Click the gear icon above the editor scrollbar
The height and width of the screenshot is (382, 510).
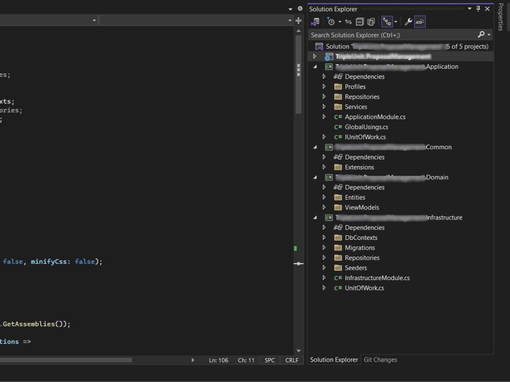pos(300,8)
